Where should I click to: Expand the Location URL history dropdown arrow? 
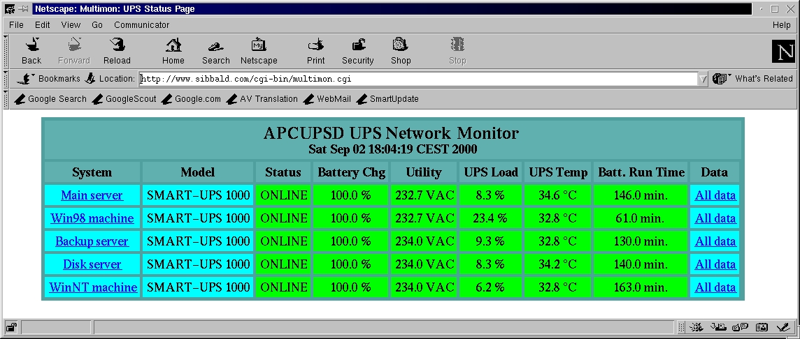pos(702,80)
